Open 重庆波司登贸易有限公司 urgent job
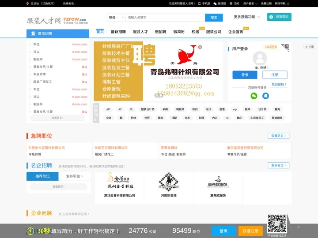The image size is (318, 238). 245,148
